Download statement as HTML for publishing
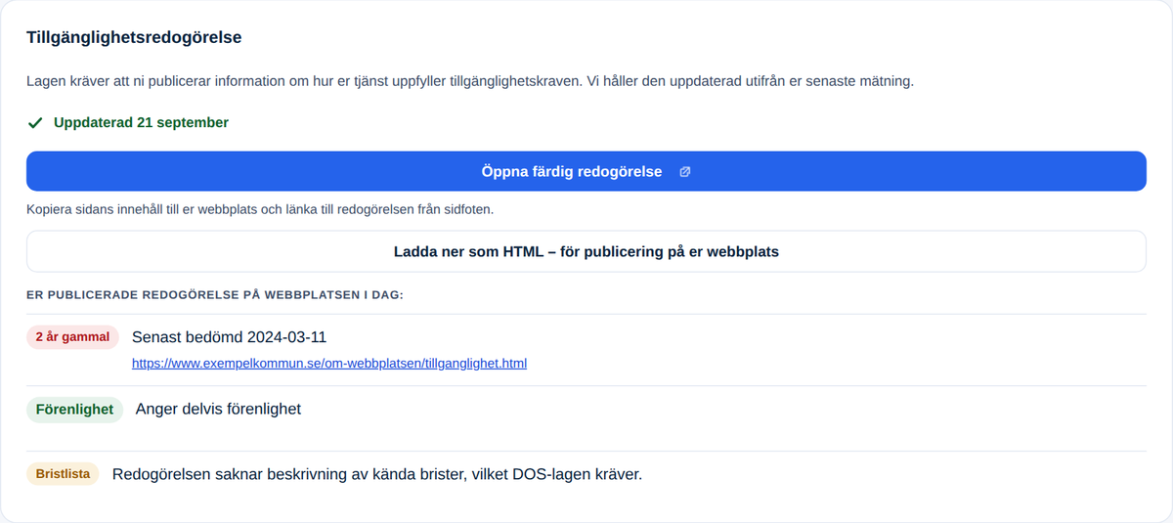Screen dimensions: 1173x523 pyautogui.click(x=586, y=251)
